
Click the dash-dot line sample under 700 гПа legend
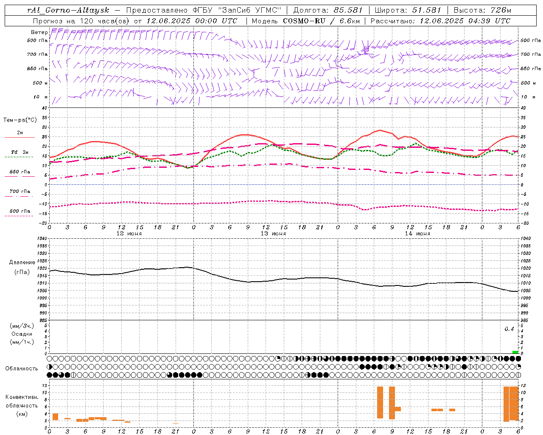point(20,196)
